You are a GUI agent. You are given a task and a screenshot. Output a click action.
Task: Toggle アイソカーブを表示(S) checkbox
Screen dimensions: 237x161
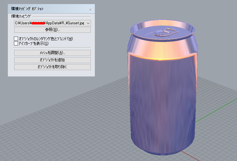point(16,44)
